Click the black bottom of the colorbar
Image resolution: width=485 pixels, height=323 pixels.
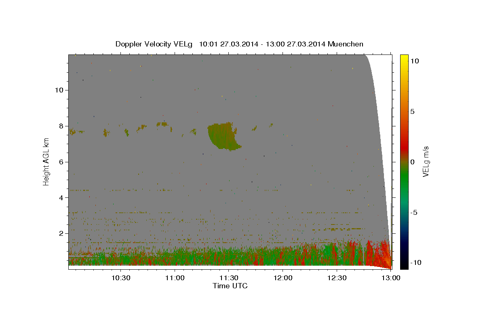pyautogui.click(x=404, y=265)
